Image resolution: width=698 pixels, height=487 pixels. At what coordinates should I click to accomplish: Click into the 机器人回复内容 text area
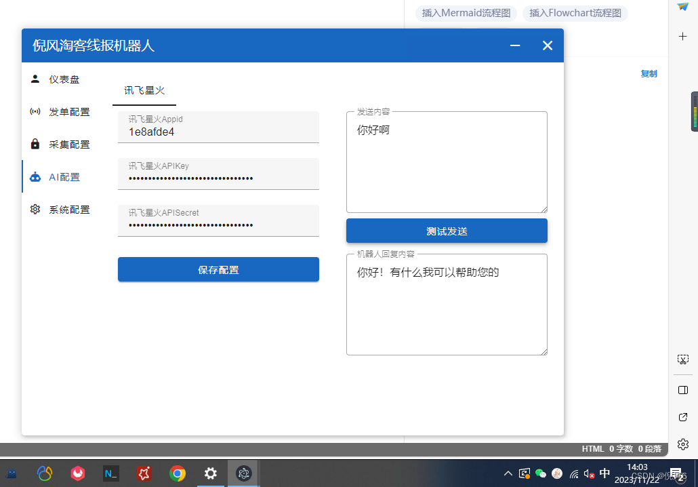click(x=447, y=305)
